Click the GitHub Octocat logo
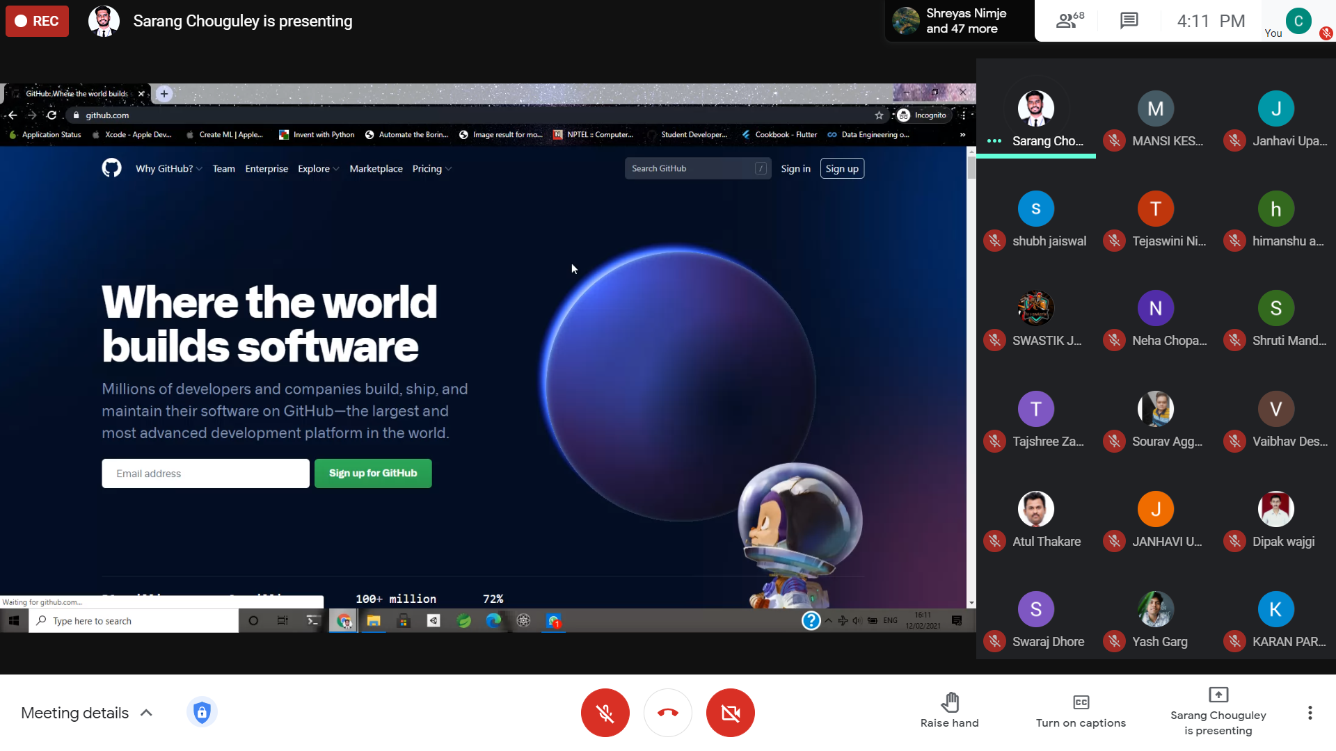Viewport: 1336px width, 751px height. click(111, 168)
